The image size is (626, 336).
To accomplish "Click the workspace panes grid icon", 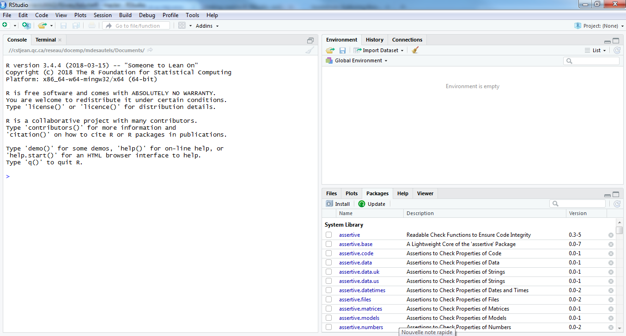I will [182, 25].
